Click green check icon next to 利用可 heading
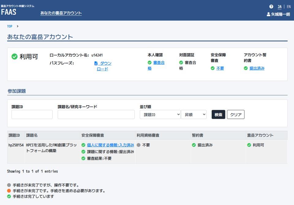 point(14,56)
